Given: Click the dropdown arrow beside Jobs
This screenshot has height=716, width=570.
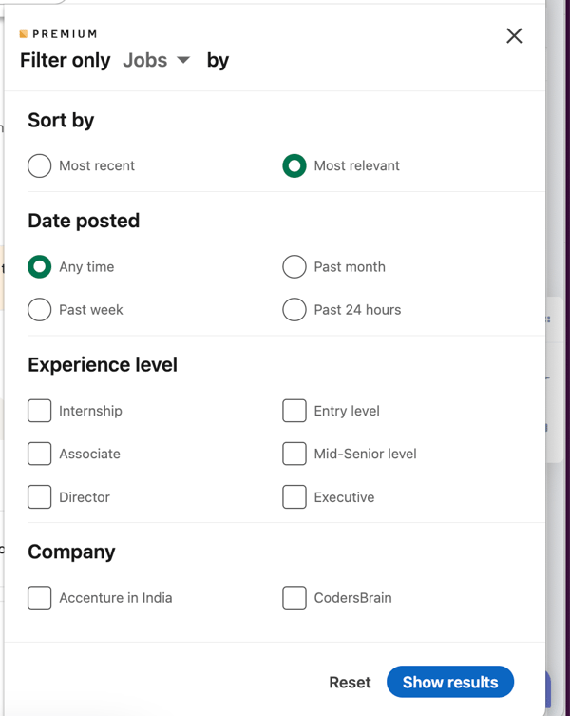Looking at the screenshot, I should (x=183, y=61).
